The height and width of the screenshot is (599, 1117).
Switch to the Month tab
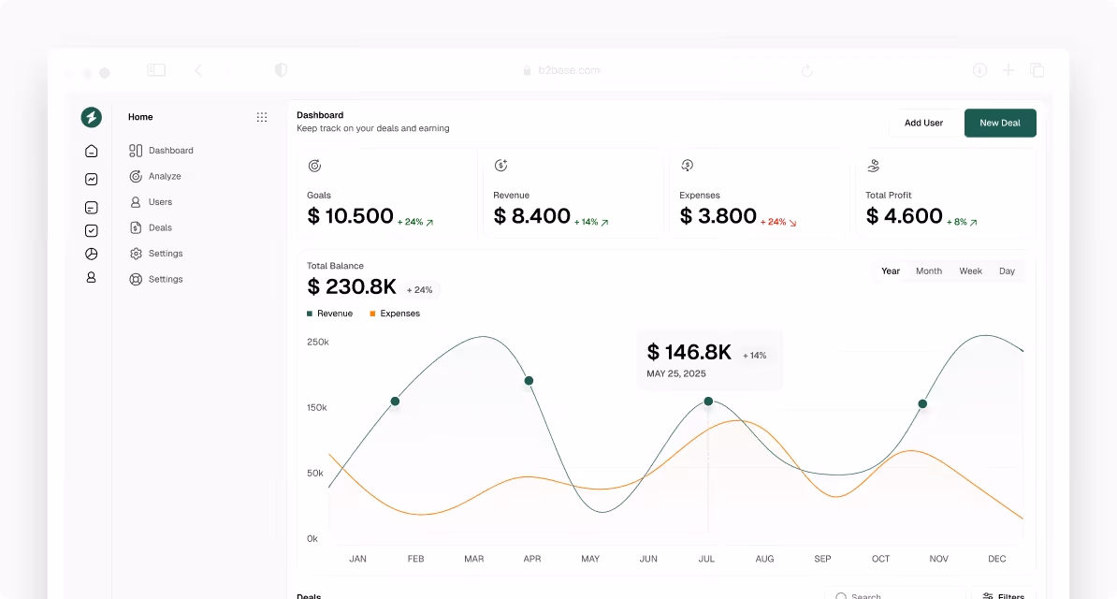[928, 270]
